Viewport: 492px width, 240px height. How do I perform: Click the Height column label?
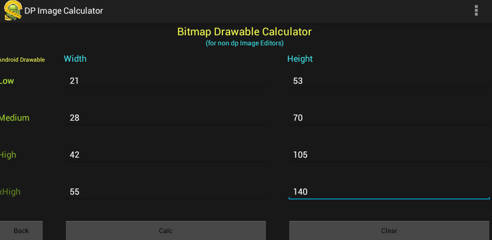point(300,59)
